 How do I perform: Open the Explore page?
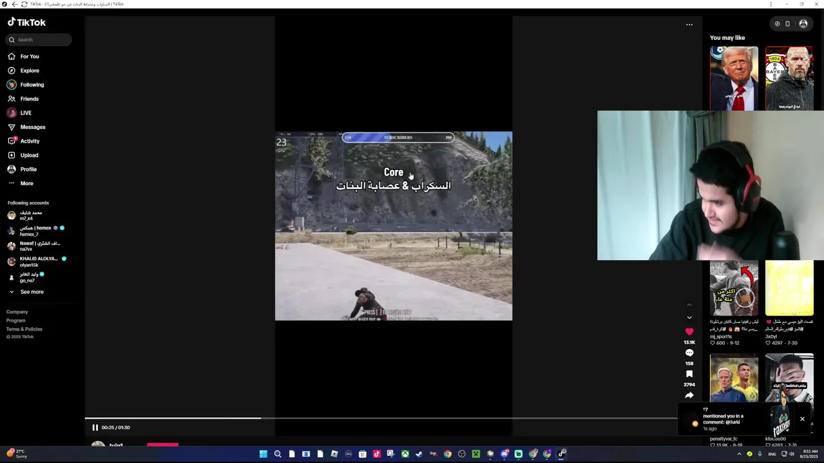(30, 71)
